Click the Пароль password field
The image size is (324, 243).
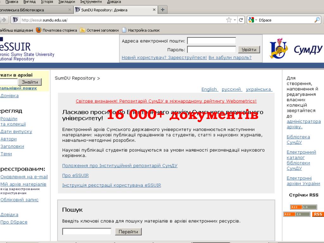tap(211, 50)
